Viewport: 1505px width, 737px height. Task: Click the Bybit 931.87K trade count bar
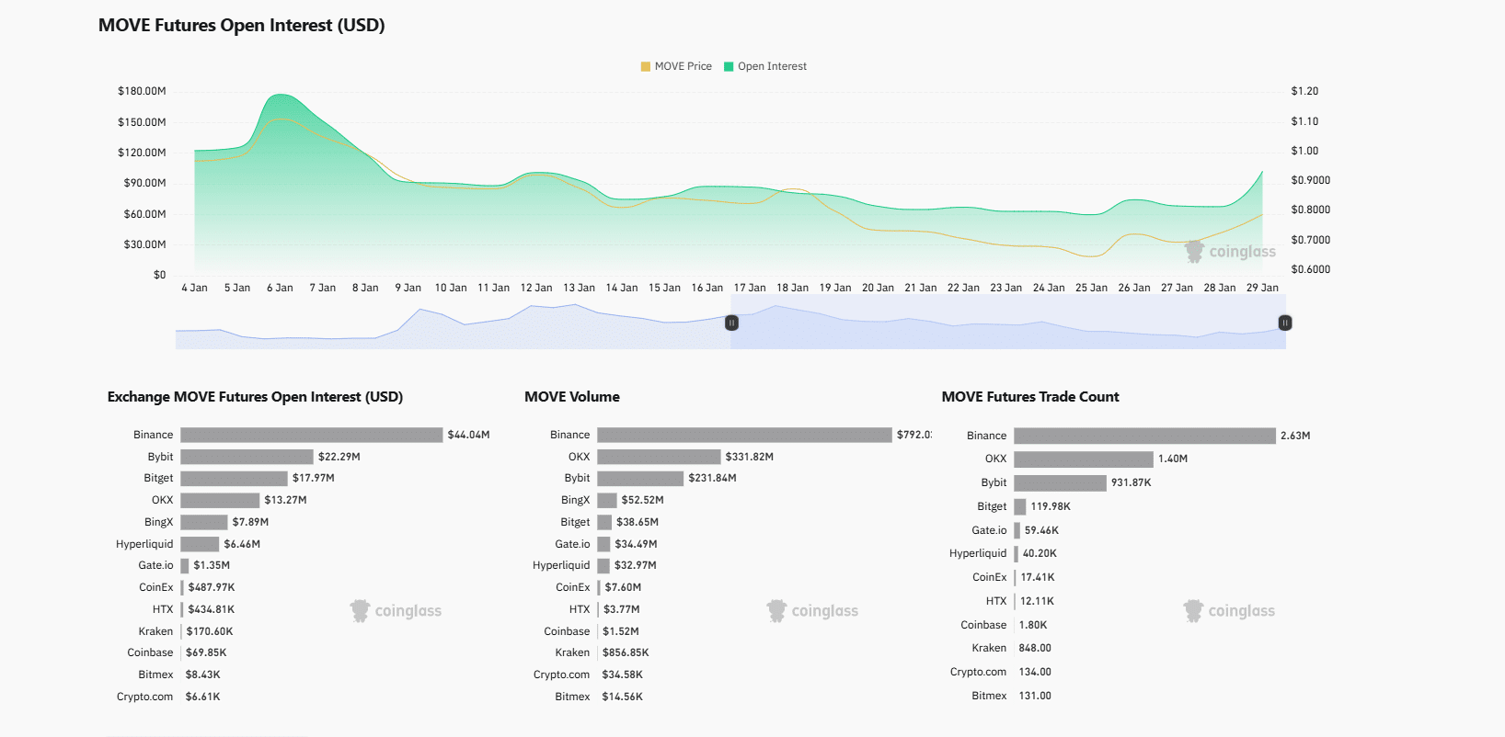[x=1060, y=482]
